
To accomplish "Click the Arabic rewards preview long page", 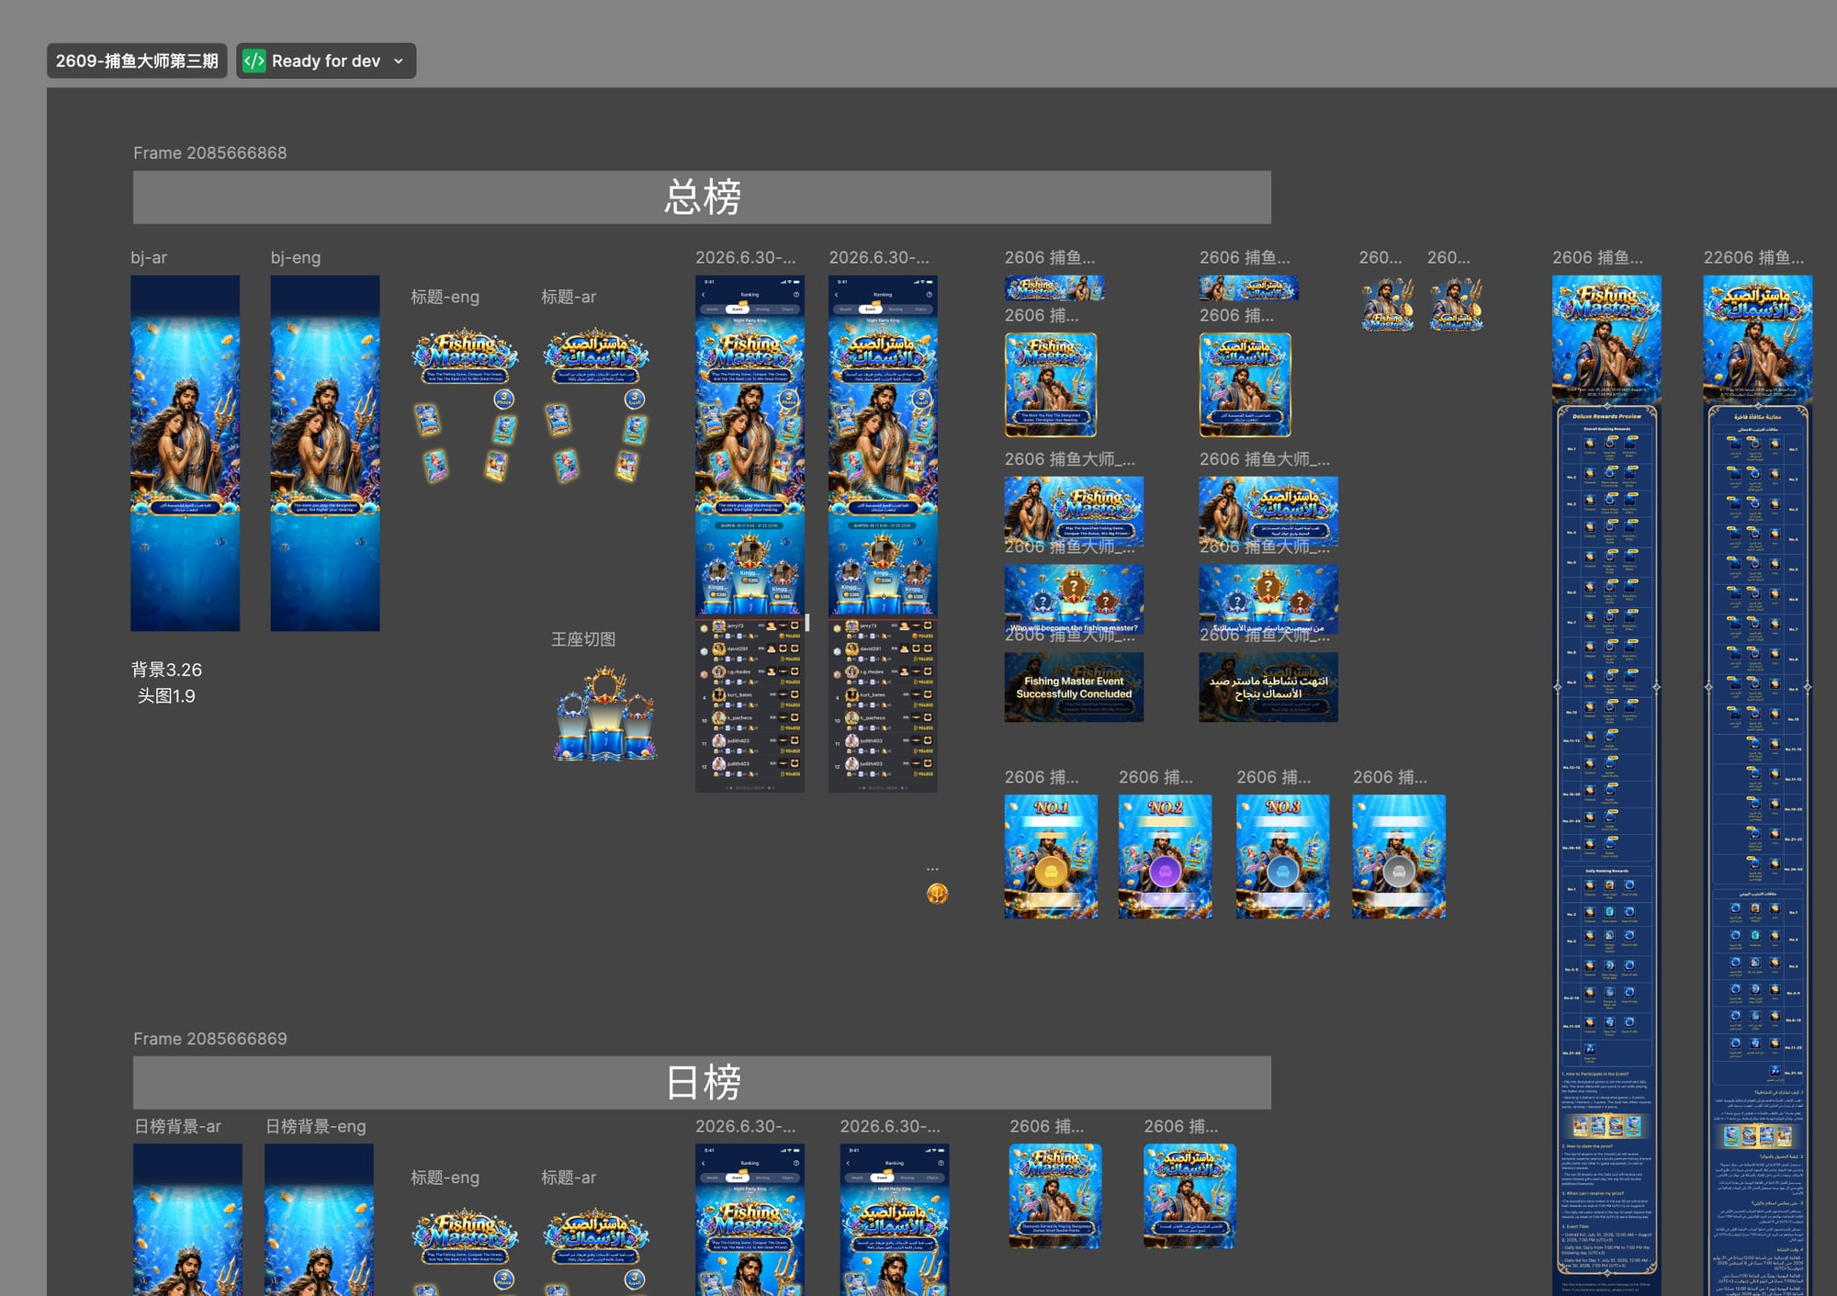I will point(1758,785).
